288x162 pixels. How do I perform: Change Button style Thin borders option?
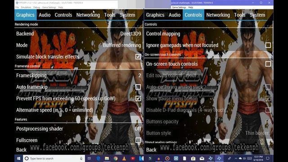(x=209, y=133)
